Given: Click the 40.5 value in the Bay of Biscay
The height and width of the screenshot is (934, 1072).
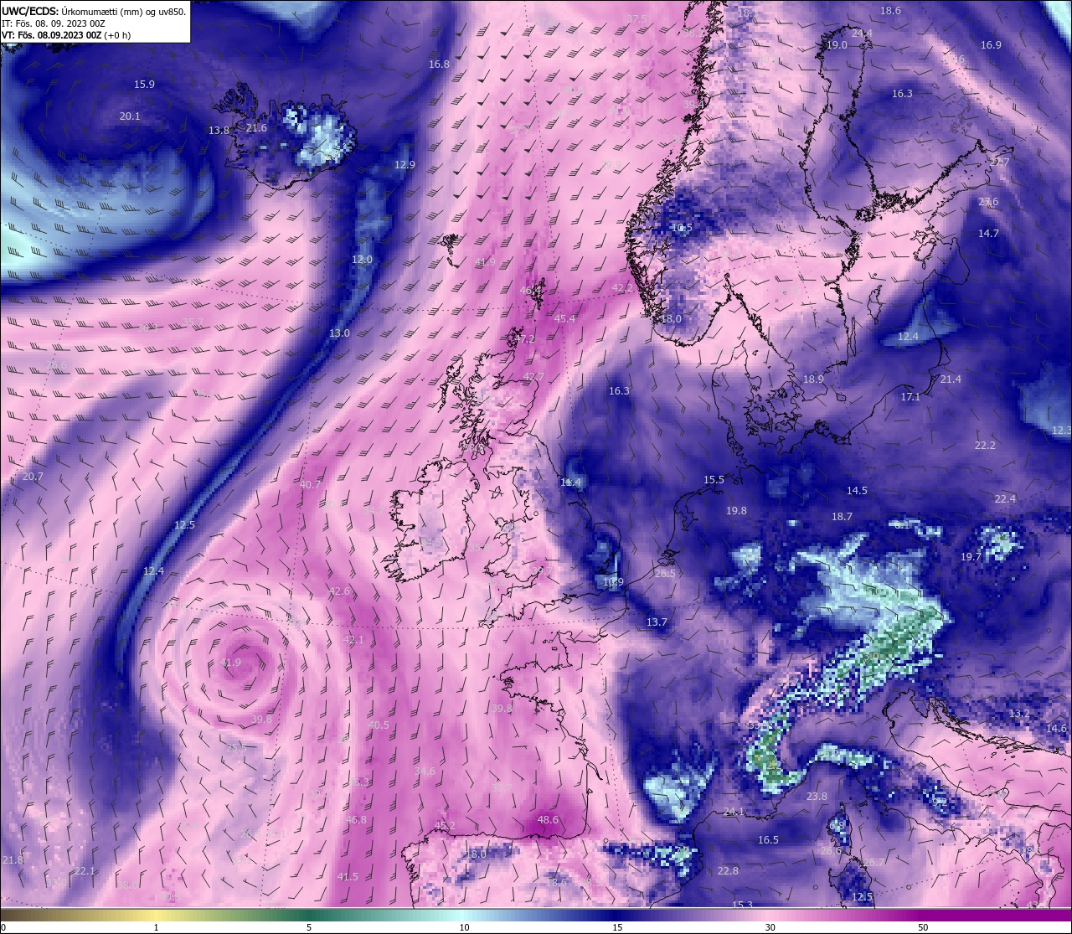Looking at the screenshot, I should pos(379,725).
